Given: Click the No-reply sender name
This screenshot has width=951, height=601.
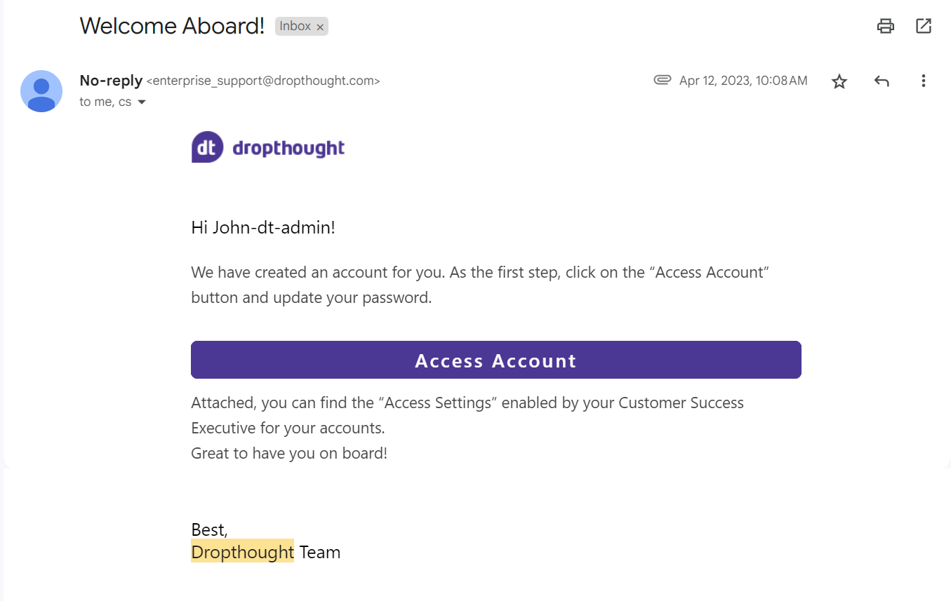Looking at the screenshot, I should 111,81.
